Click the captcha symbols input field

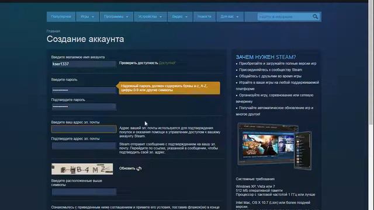[x=84, y=192]
